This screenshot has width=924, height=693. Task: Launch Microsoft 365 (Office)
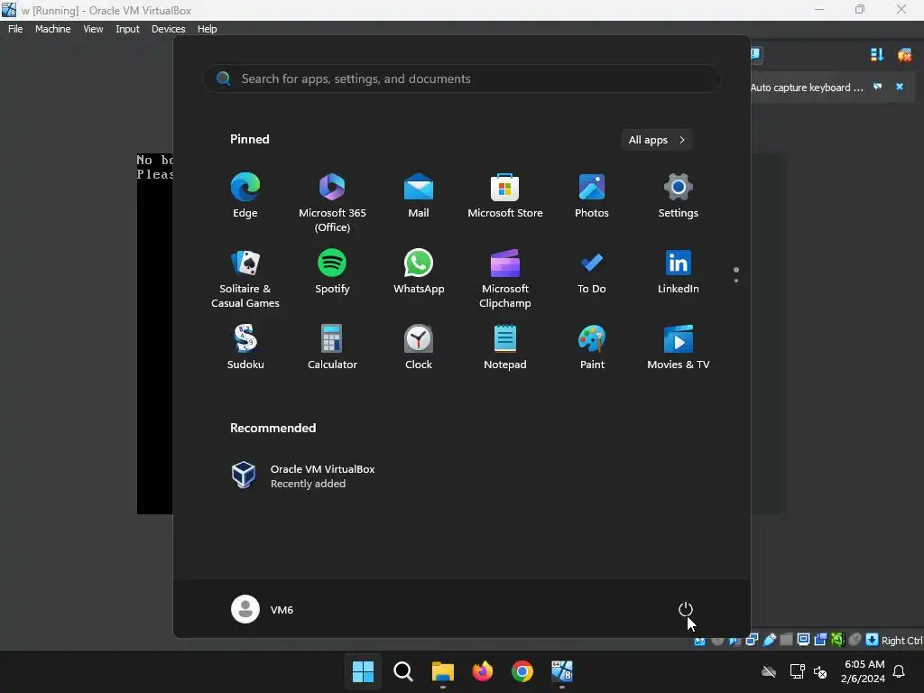332,202
